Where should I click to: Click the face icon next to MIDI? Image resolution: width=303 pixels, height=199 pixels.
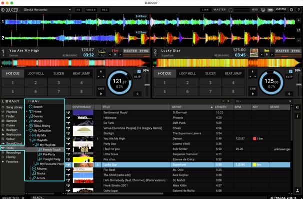click(263, 10)
